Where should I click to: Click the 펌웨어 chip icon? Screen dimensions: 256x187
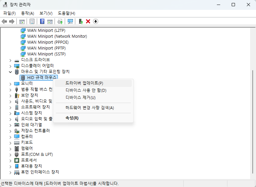(17, 149)
